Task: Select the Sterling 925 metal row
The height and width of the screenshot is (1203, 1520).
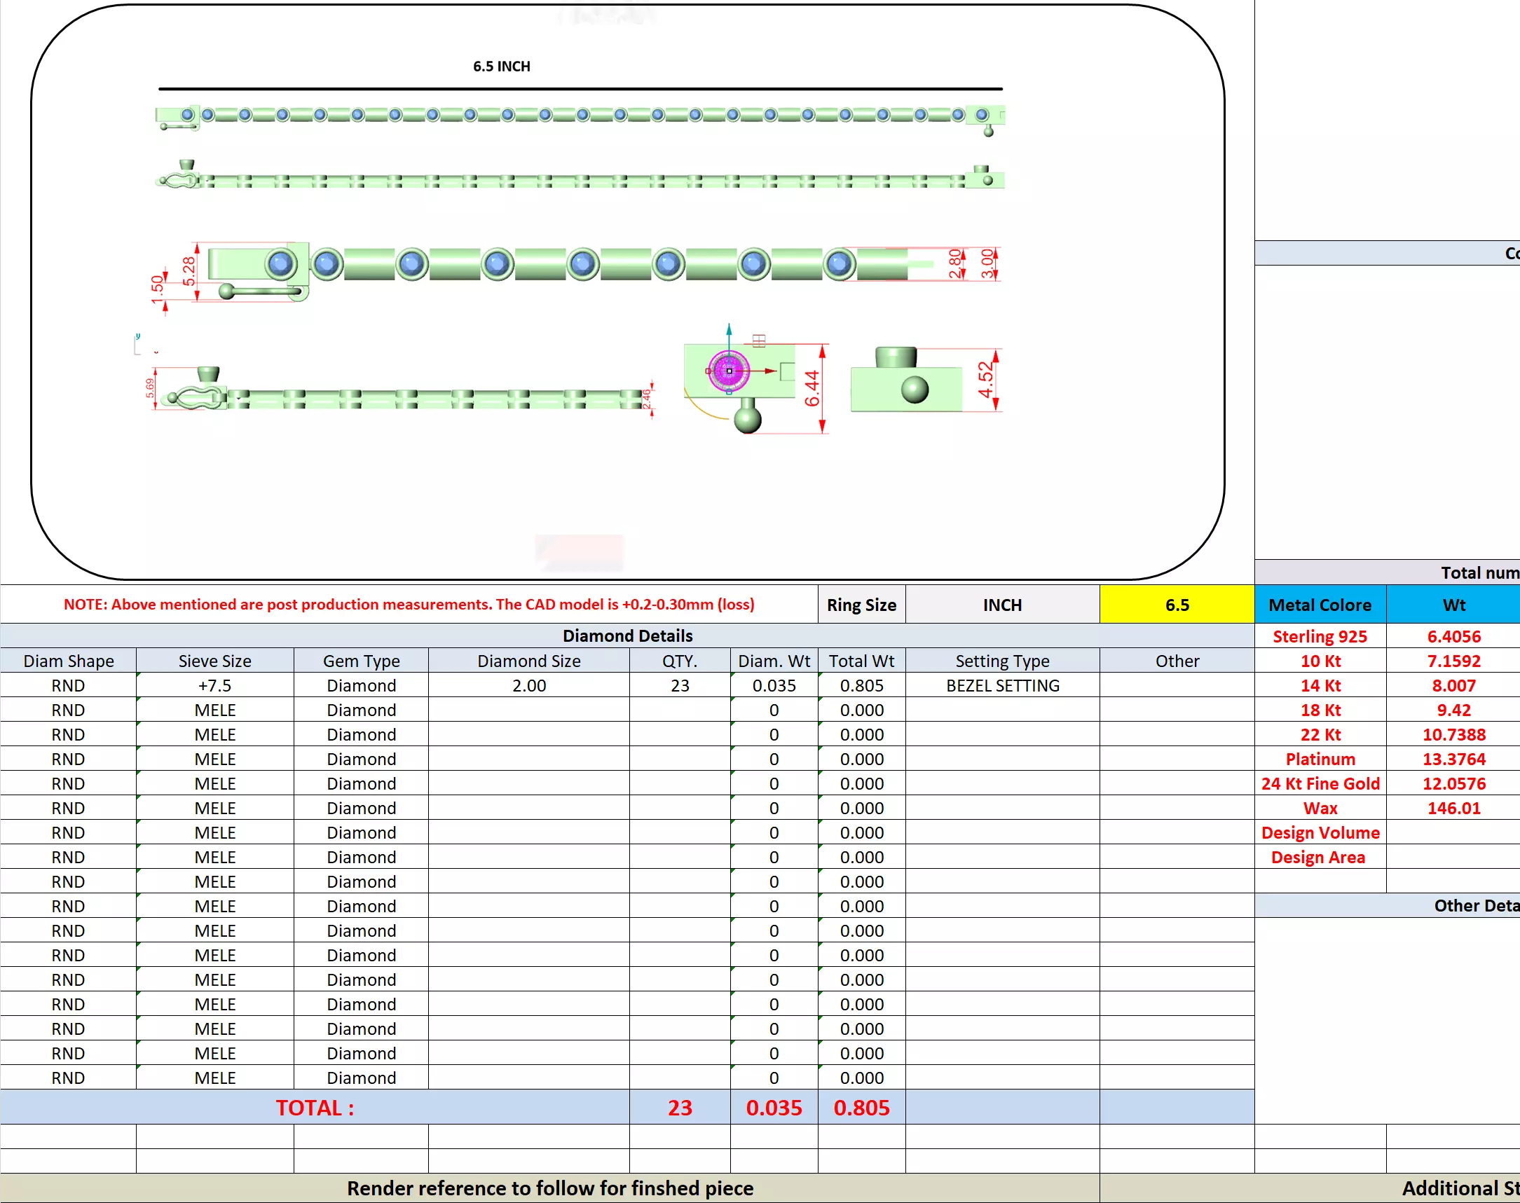Action: click(1320, 636)
